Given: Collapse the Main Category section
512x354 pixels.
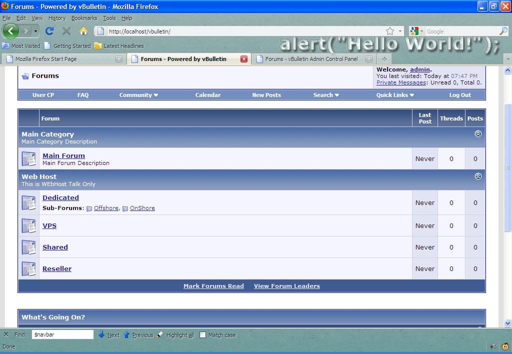Looking at the screenshot, I should point(478,134).
